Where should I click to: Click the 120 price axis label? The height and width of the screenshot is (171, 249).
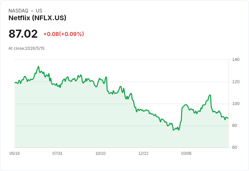[236, 82]
